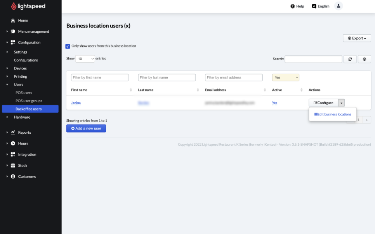Open the show entries count dropdown
The height and width of the screenshot is (234, 375).
[85, 59]
